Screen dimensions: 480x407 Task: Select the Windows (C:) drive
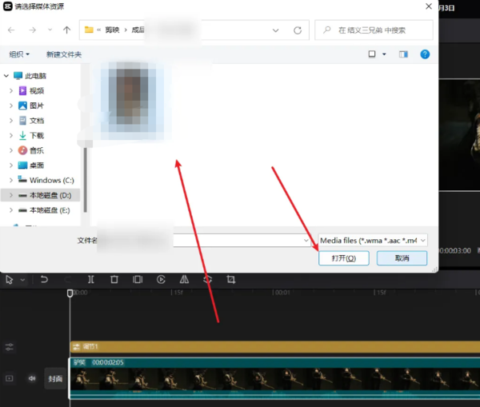pyautogui.click(x=52, y=180)
